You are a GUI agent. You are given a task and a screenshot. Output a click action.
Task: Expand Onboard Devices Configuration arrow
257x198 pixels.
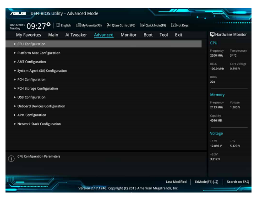click(15, 106)
